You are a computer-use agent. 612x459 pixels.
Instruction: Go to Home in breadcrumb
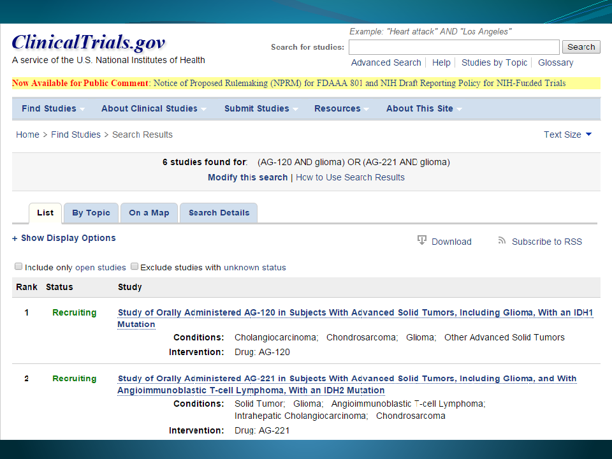(27, 135)
